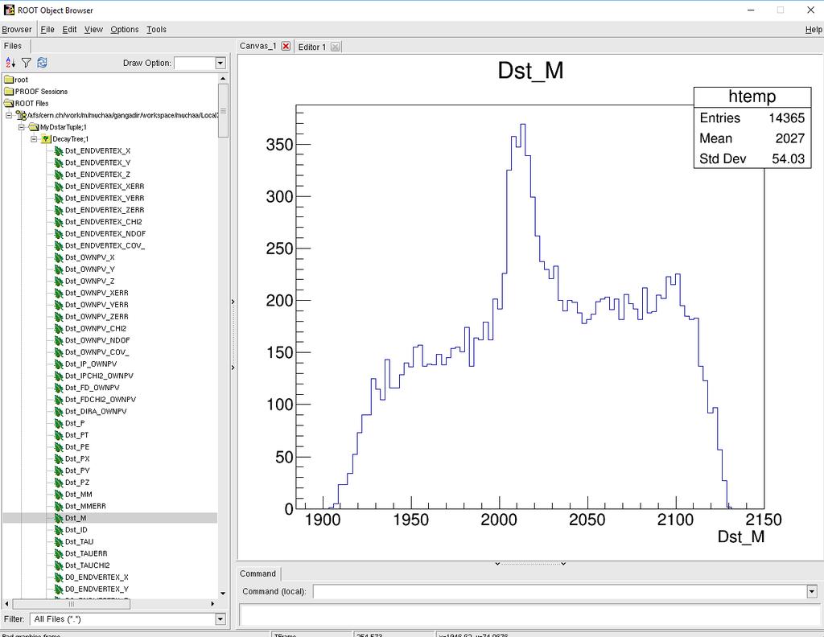The image size is (824, 637).
Task: Close the Canvas_1 tab
Action: tap(286, 46)
